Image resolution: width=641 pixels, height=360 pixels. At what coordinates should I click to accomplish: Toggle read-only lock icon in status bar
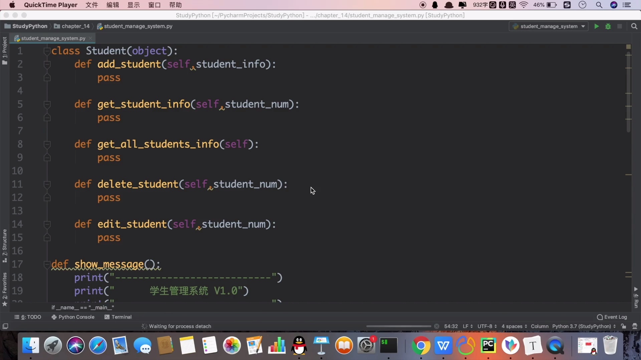coord(623,326)
